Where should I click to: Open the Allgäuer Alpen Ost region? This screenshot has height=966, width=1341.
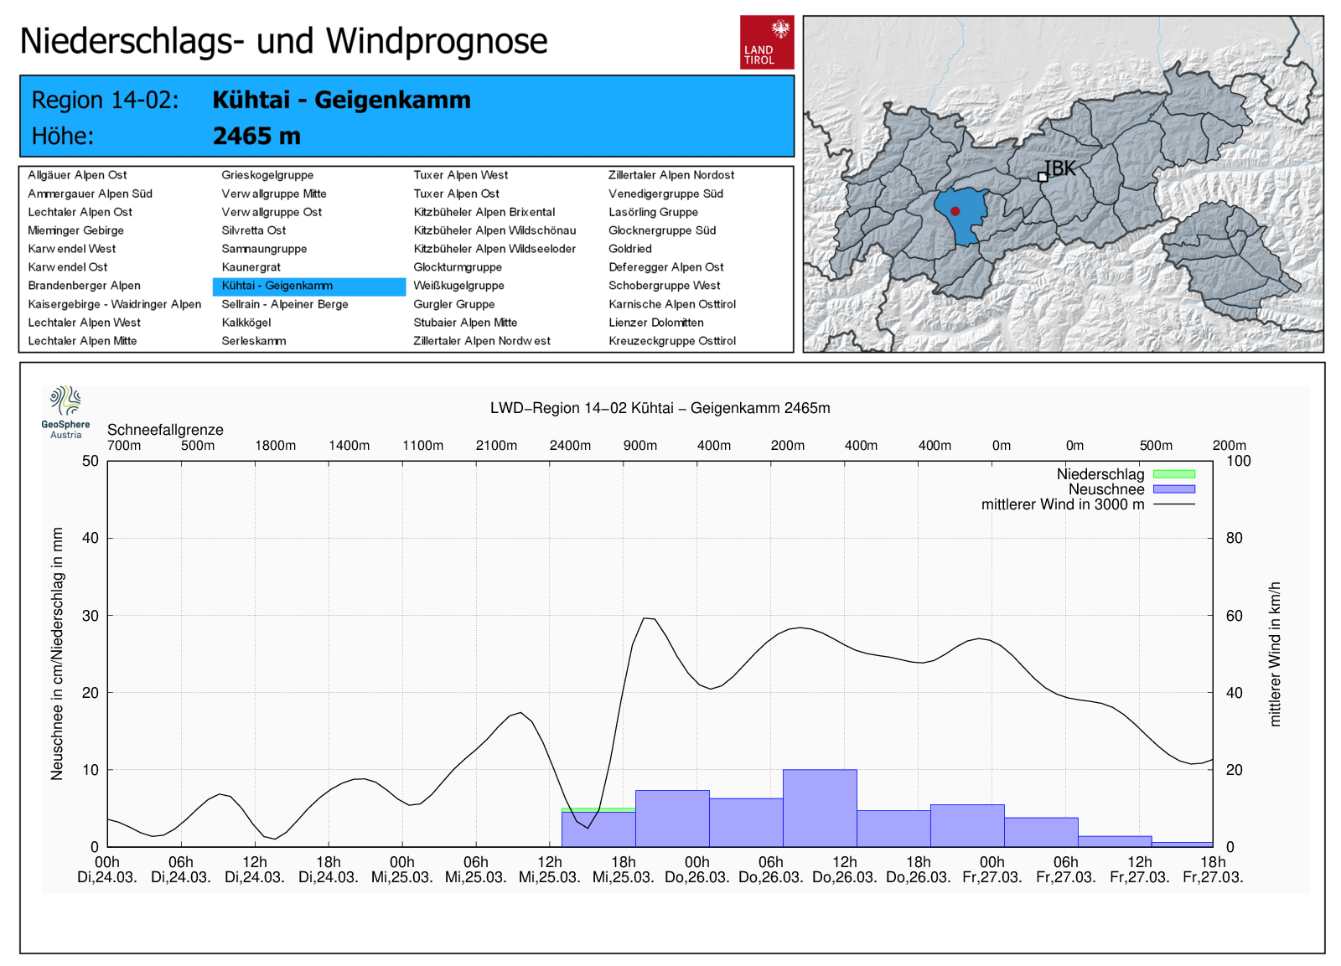click(x=77, y=175)
